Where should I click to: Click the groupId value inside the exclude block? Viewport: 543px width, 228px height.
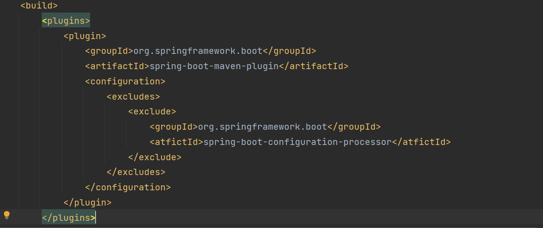[263, 127]
